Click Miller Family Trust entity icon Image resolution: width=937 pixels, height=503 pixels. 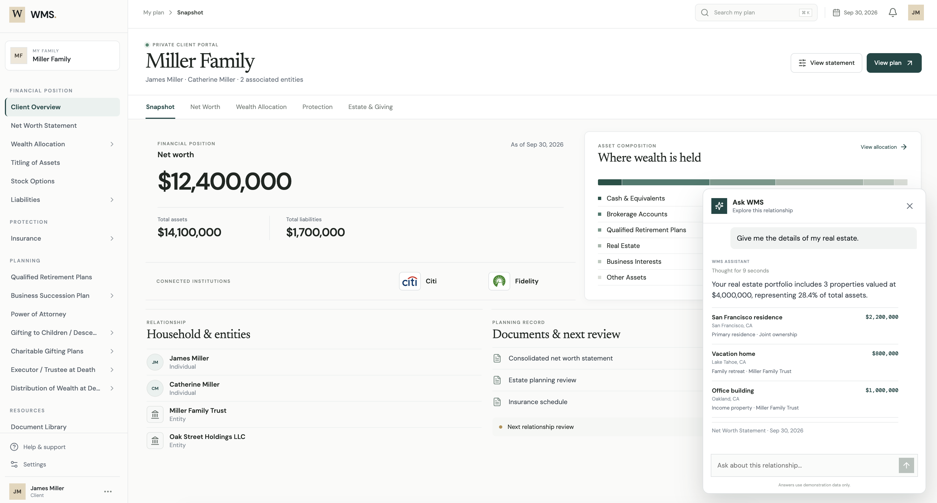(155, 414)
